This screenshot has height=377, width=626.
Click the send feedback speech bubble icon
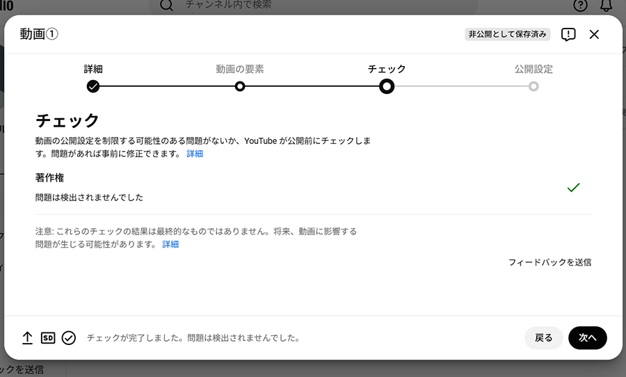point(568,35)
